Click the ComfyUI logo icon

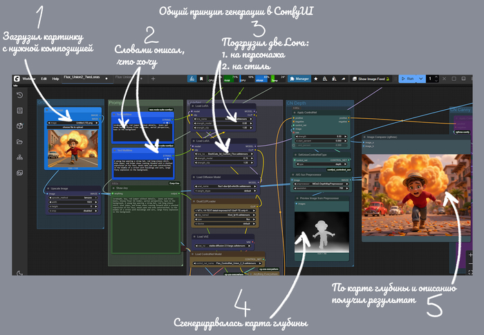click(x=15, y=79)
